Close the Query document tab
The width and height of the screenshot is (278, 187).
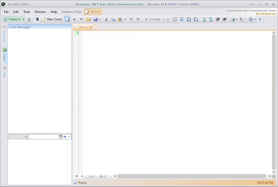pyautogui.click(x=91, y=27)
